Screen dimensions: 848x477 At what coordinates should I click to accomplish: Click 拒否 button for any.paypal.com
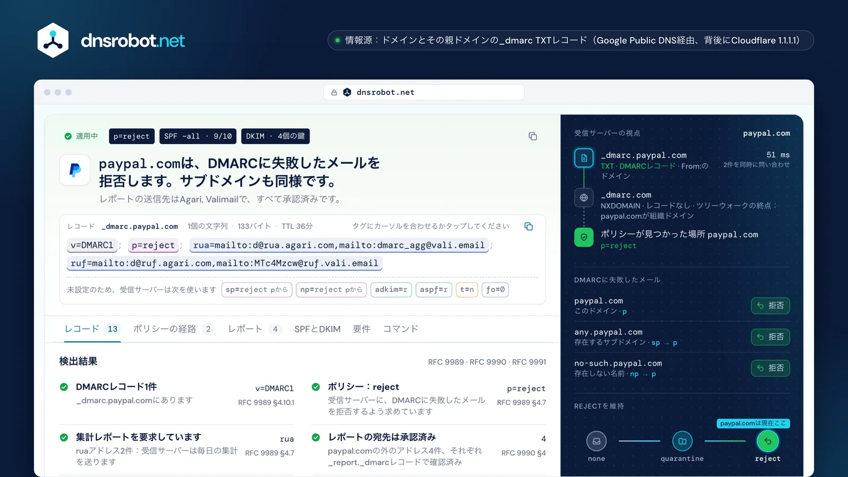[770, 337]
